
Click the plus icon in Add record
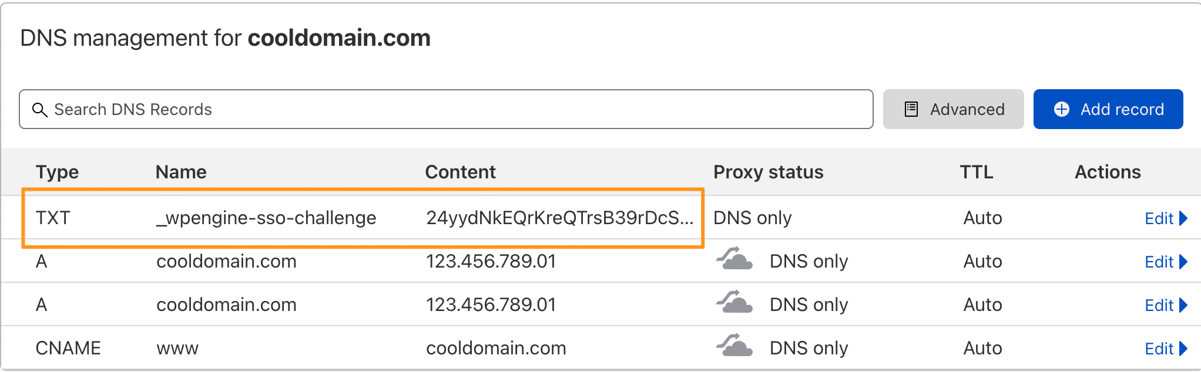pyautogui.click(x=1062, y=109)
